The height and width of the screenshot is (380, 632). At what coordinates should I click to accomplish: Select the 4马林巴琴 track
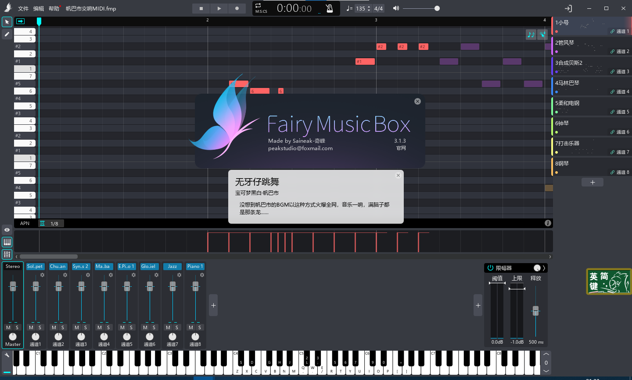(x=591, y=86)
